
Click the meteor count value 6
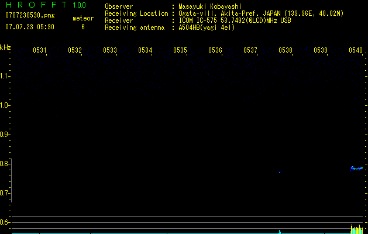click(83, 27)
